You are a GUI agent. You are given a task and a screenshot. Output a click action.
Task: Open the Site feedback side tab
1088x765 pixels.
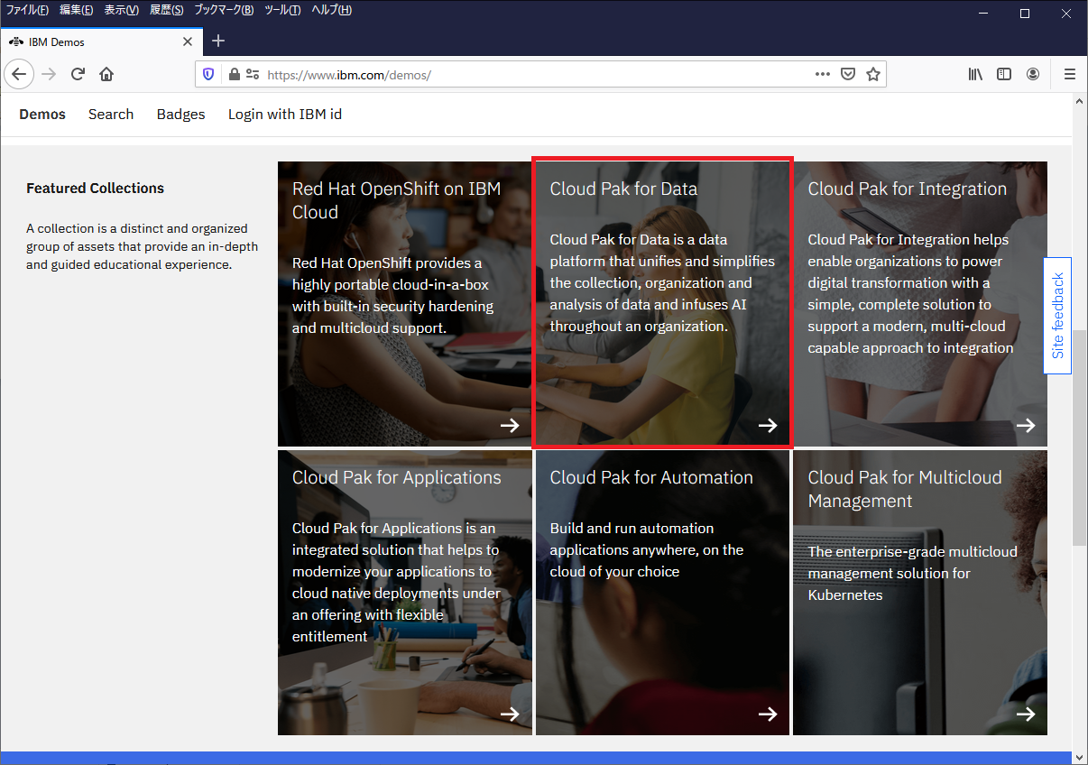click(1057, 316)
